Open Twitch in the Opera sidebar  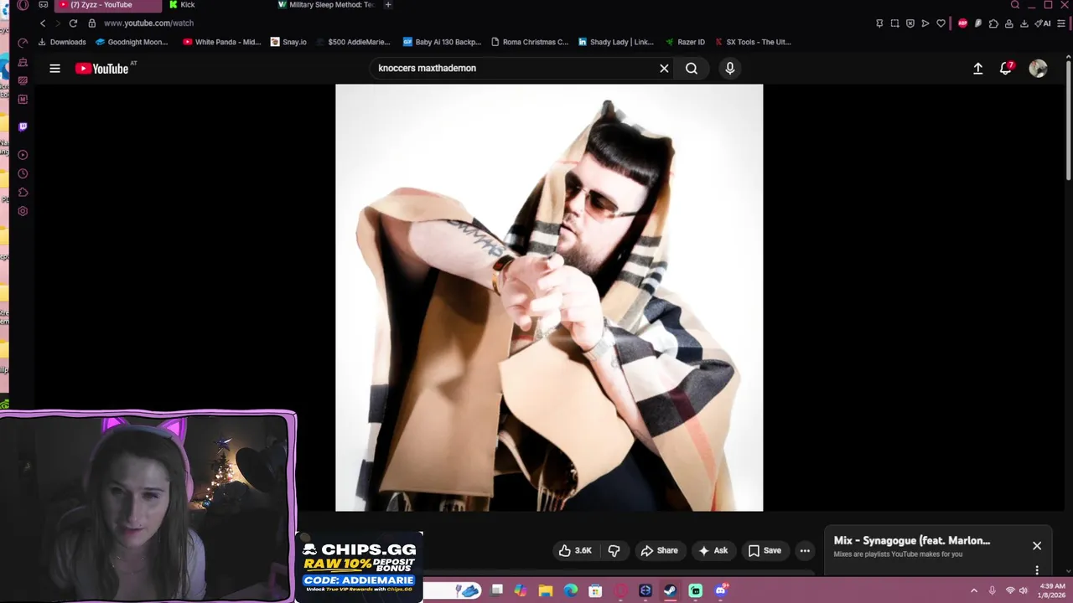coord(23,126)
